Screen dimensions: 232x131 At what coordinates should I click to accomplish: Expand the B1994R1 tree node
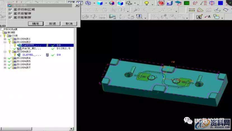click(x=5, y=39)
